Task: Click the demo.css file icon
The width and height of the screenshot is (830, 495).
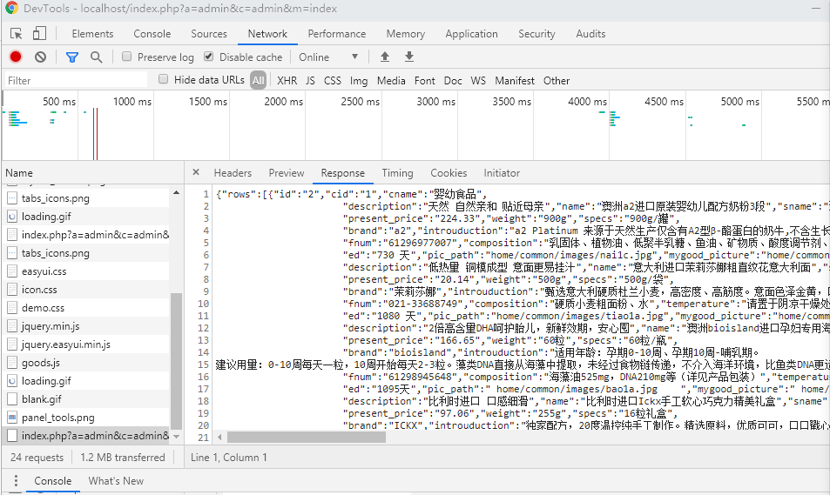Action: pyautogui.click(x=11, y=308)
